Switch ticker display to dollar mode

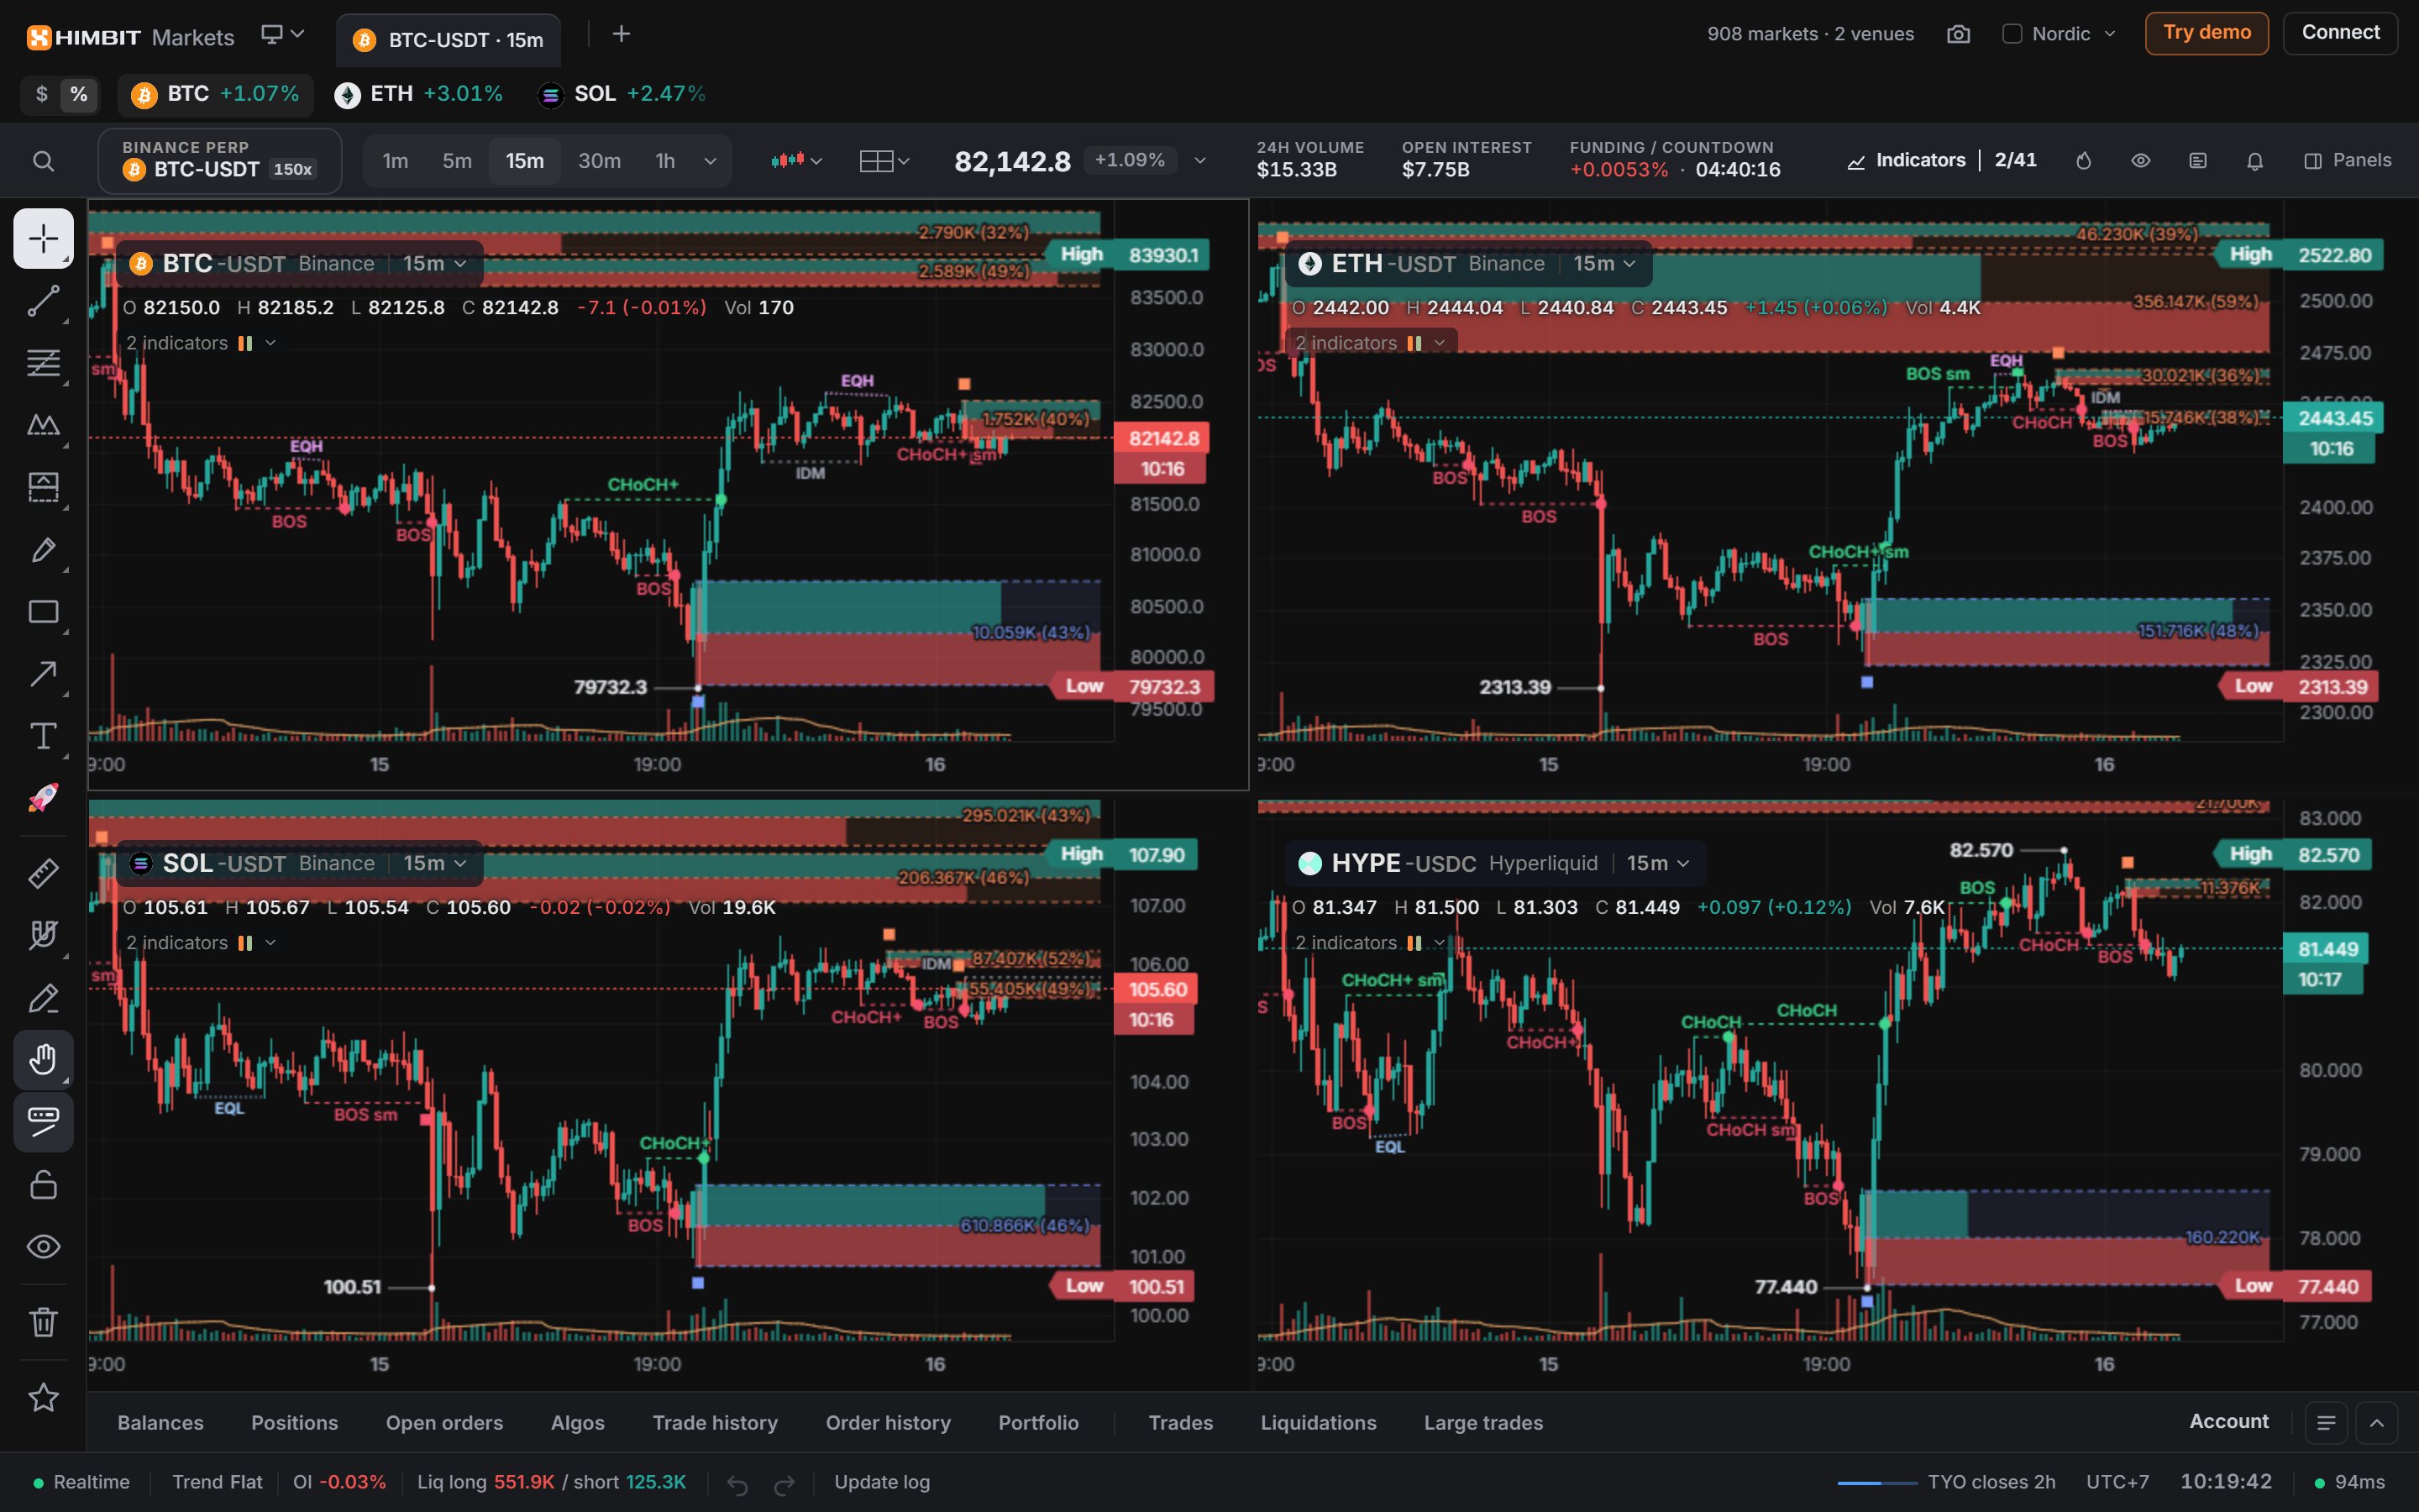(41, 94)
